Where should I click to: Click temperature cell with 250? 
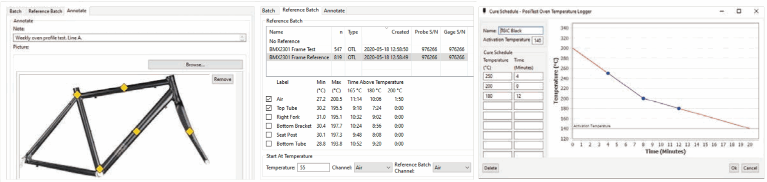pos(497,76)
